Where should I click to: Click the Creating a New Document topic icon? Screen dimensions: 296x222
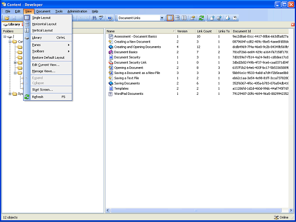pos(111,42)
